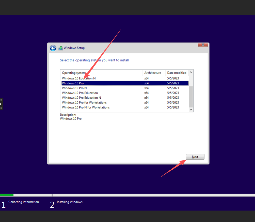Click the Architecture column header
Image resolution: width=255 pixels, height=222 pixels.
pyautogui.click(x=154, y=73)
